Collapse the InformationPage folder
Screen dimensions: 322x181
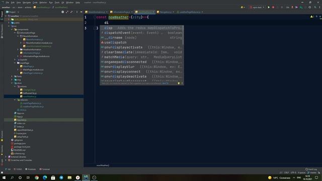point(15,33)
